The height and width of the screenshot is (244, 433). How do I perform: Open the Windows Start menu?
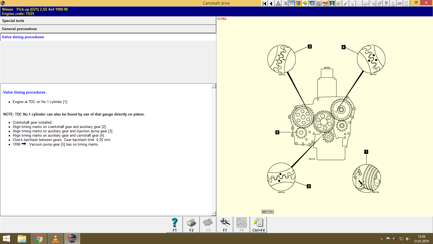coord(6,239)
